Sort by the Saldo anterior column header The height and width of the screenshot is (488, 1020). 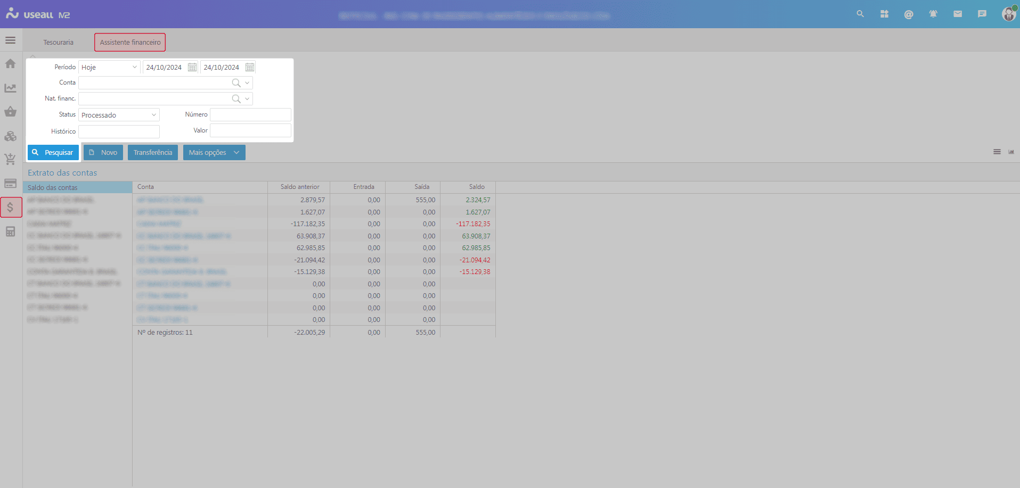[x=300, y=187]
